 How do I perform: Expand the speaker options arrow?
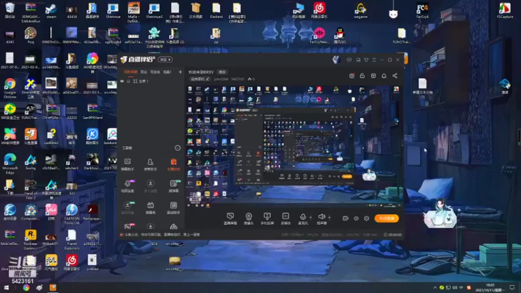pos(330,217)
